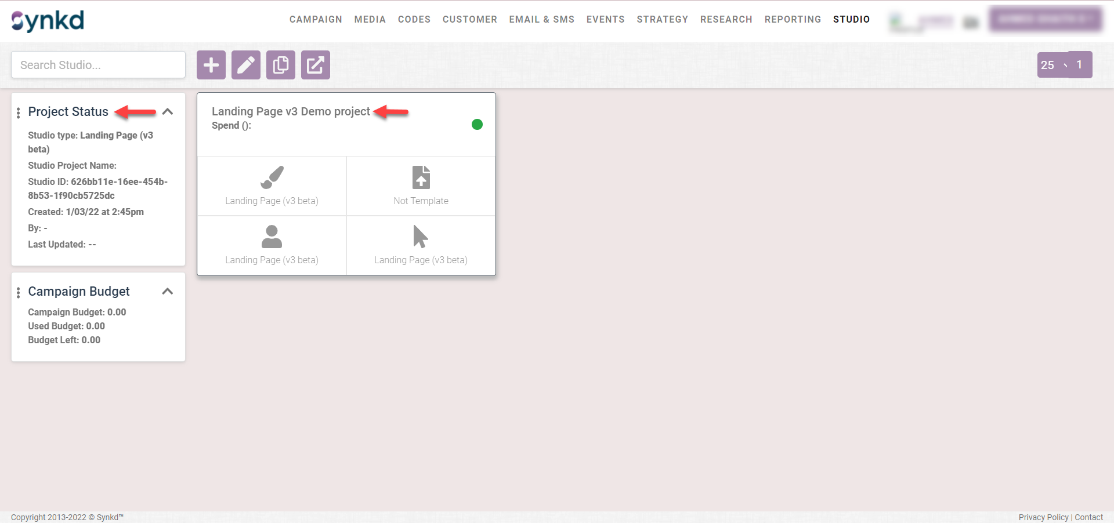This screenshot has width=1114, height=523.
Task: Click the Contact link in the footer
Action: [x=1090, y=517]
